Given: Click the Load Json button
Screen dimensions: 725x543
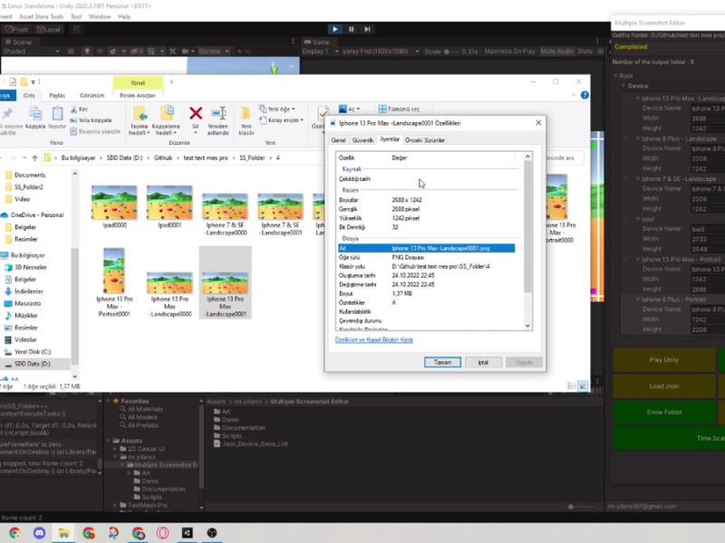Looking at the screenshot, I should coord(664,386).
